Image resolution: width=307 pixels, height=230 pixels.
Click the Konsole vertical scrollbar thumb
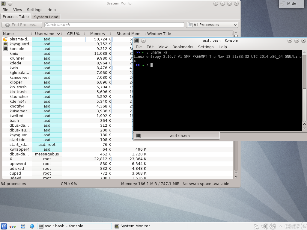pyautogui.click(x=304, y=105)
